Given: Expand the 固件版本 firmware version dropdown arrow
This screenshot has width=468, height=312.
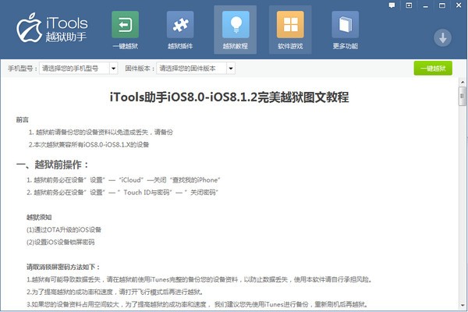Looking at the screenshot, I should [x=231, y=69].
